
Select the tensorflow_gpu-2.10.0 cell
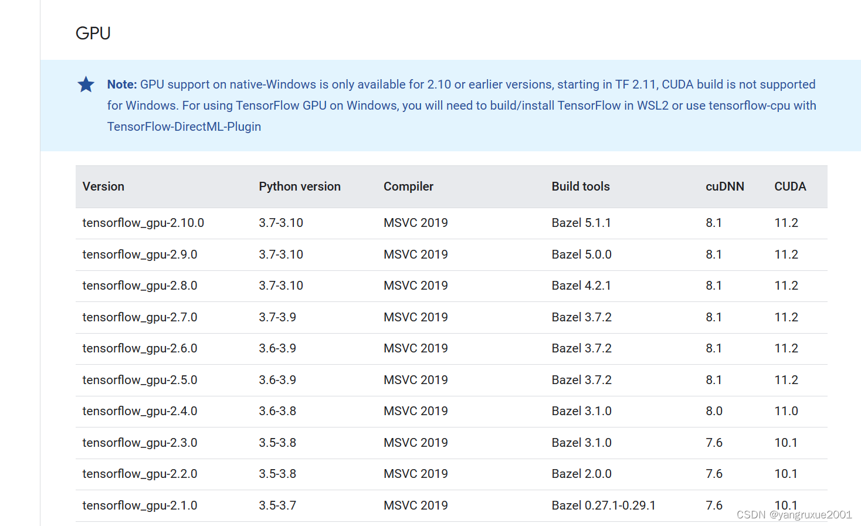coord(143,223)
